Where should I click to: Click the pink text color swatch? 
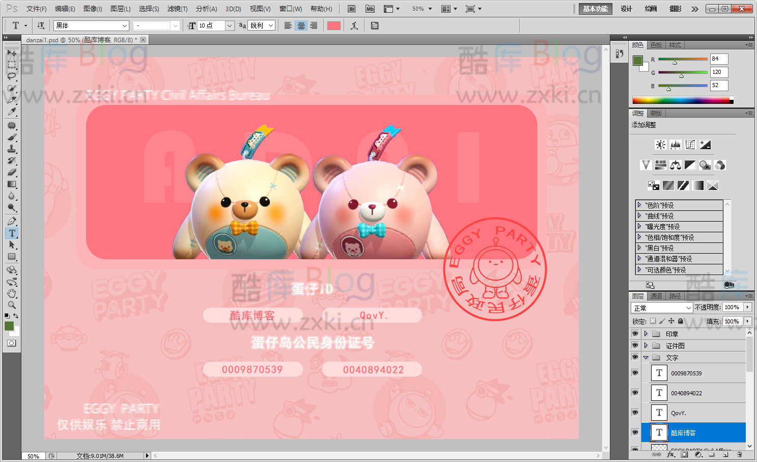pos(334,25)
